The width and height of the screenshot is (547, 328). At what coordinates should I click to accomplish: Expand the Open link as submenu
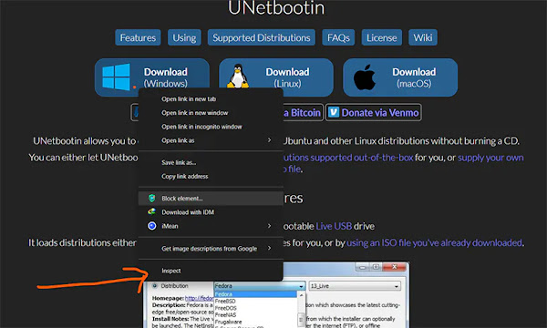[x=211, y=140]
